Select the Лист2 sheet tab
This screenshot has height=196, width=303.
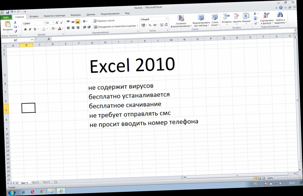35,182
